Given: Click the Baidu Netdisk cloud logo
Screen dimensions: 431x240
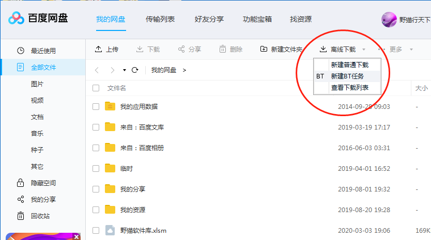Looking at the screenshot, I should [x=16, y=18].
